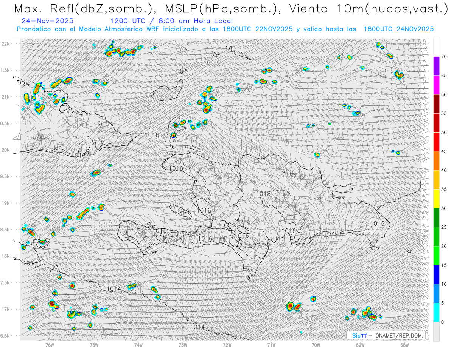This screenshot has height=350, width=454.
Task: Click the colorbar value label '35'
Action: click(x=444, y=189)
